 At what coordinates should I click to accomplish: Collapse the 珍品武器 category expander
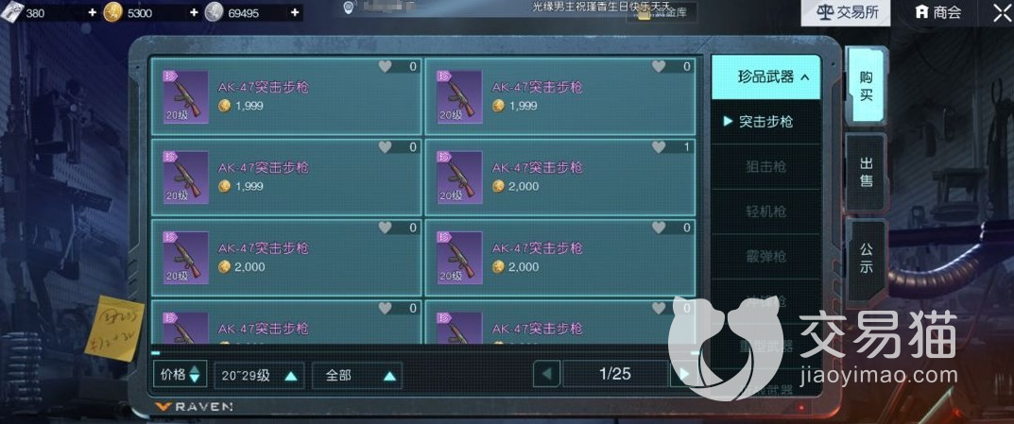tap(766, 76)
